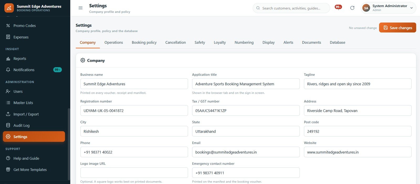Open the Numbering tab
This screenshot has height=184, width=420.
pyautogui.click(x=244, y=43)
